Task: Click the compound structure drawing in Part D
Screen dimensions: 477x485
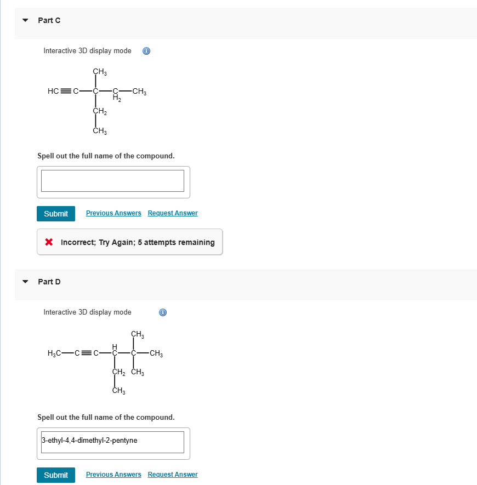Action: click(104, 362)
